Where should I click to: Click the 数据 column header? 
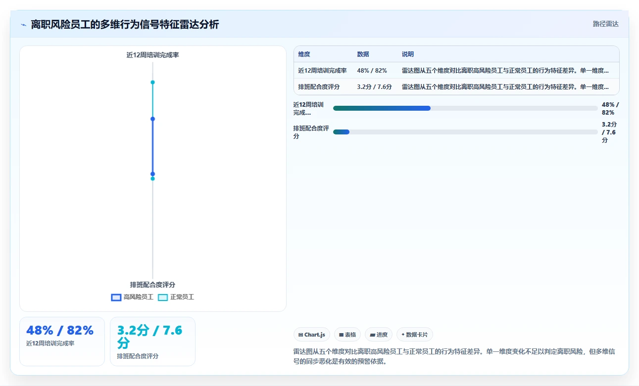pyautogui.click(x=363, y=54)
